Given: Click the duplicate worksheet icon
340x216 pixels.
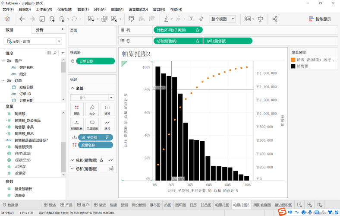Looking at the screenshot, I should [104, 19].
